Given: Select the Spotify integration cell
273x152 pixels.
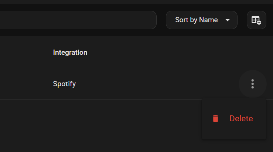Looking at the screenshot, I should [x=64, y=84].
